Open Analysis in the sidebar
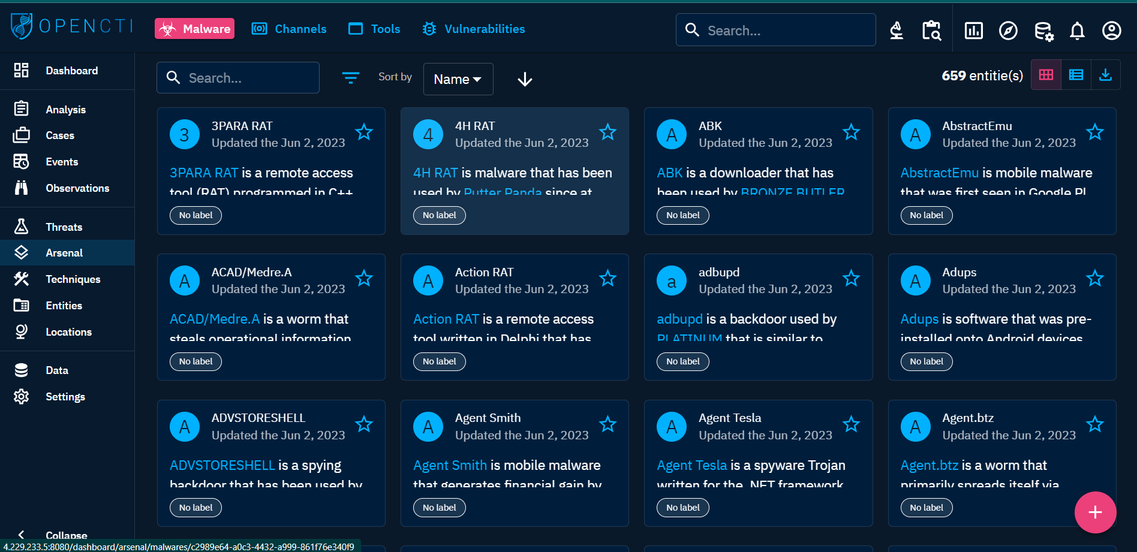 point(67,109)
